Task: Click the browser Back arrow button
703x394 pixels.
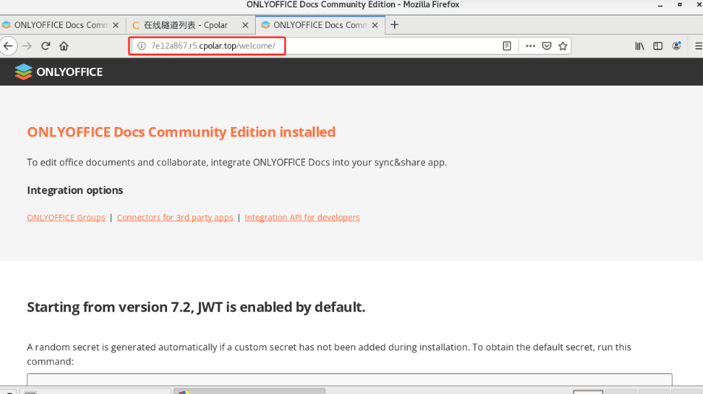Action: pos(8,46)
